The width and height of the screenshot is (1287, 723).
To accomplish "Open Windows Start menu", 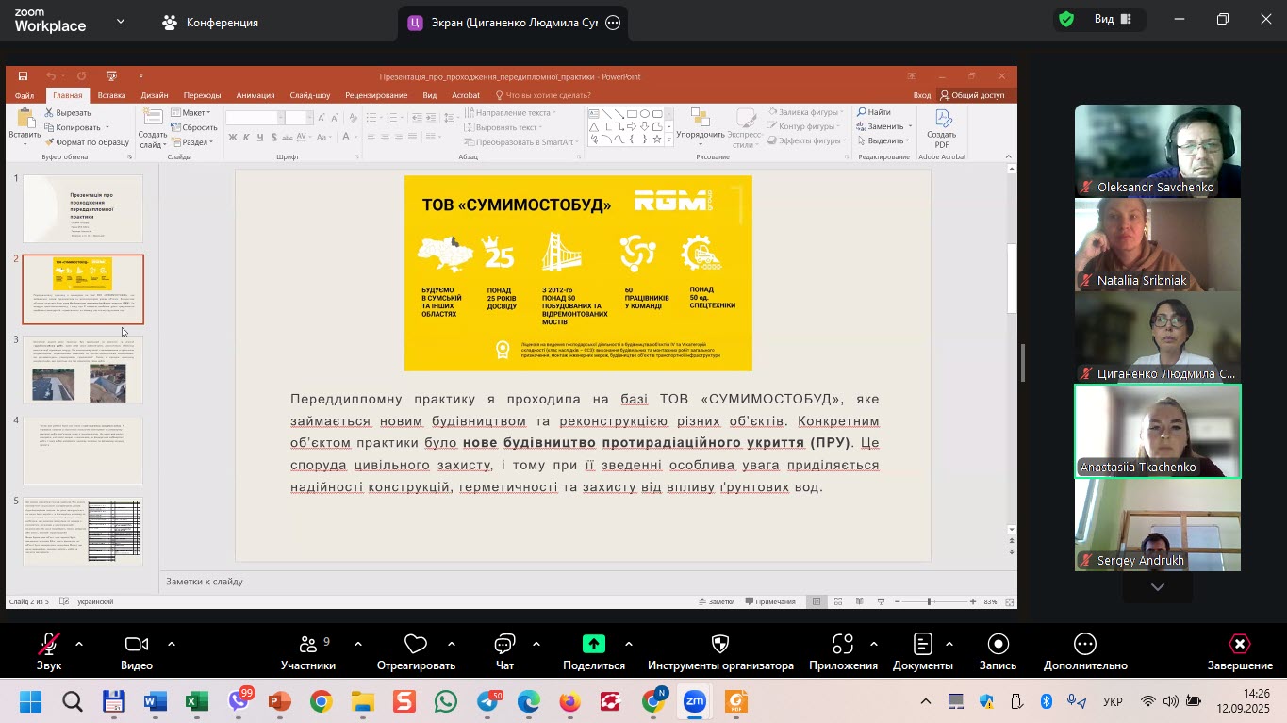I will (x=30, y=702).
